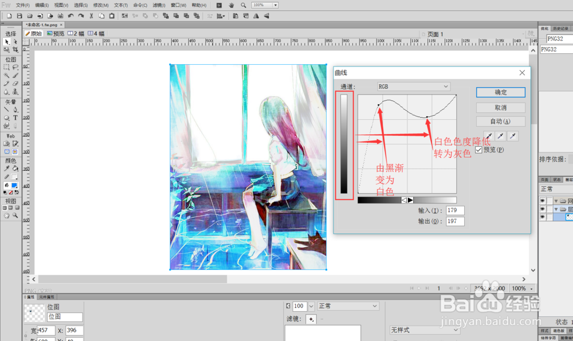
Task: Select the Pen tool
Action: coord(15,109)
